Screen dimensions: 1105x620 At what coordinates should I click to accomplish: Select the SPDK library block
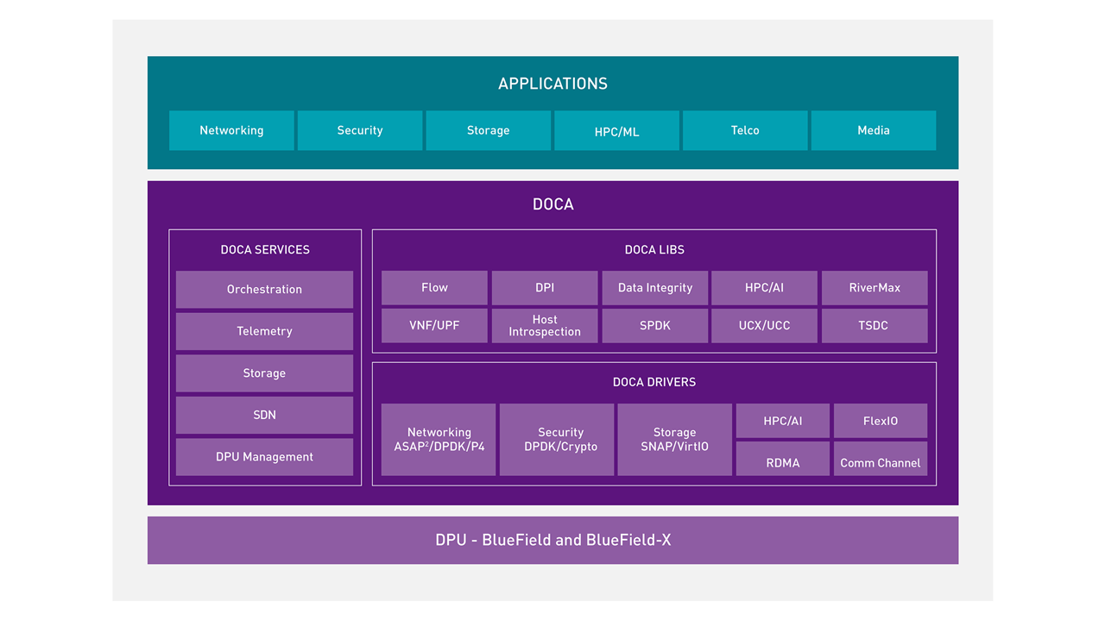[x=655, y=326]
